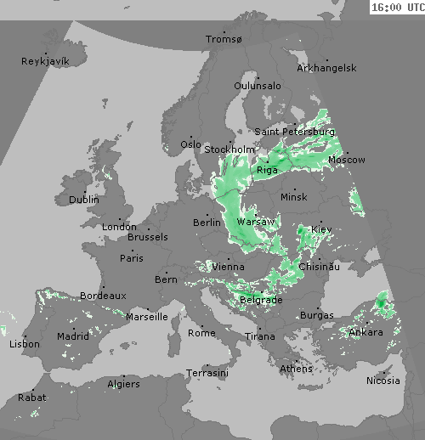This screenshot has height=440, width=425.
Task: Select Warsaw within the rain band
Action: 256,222
